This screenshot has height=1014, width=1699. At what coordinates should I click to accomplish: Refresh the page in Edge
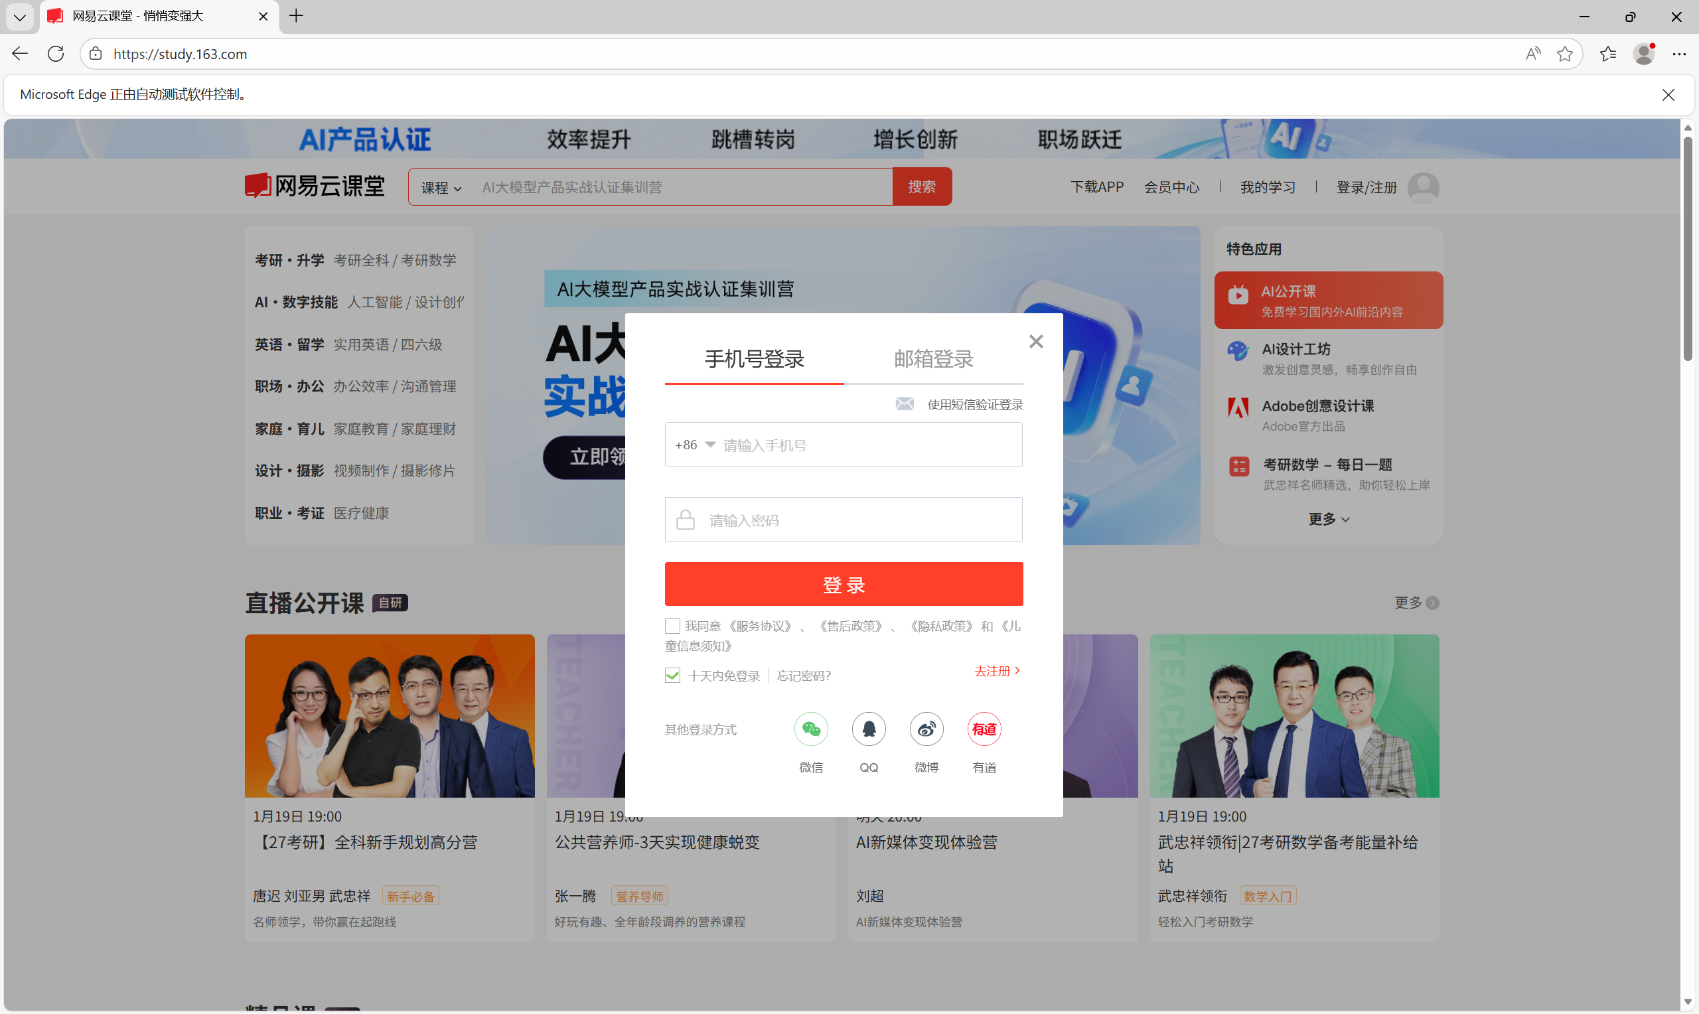56,54
